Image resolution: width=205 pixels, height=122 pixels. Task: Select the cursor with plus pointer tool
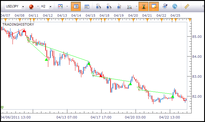(x=119, y=6)
